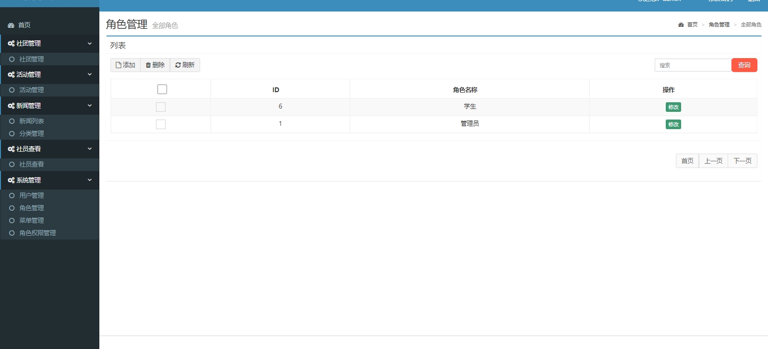Click the 首页 breadcrumb link
The width and height of the screenshot is (768, 349).
(692, 24)
